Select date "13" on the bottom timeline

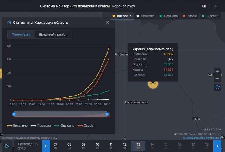(x=138, y=146)
